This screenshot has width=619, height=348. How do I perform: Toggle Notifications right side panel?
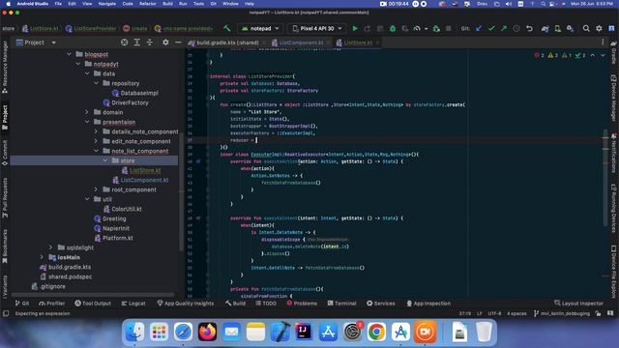tap(614, 153)
